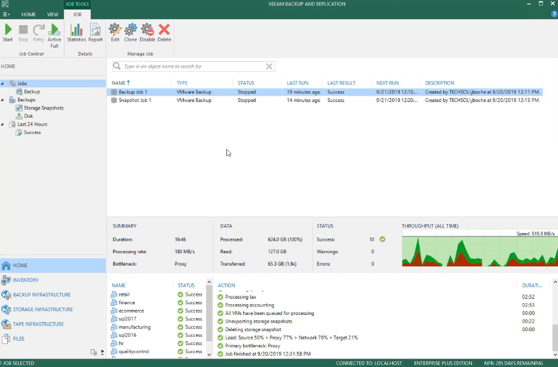Select Disk under Backups

(28, 116)
